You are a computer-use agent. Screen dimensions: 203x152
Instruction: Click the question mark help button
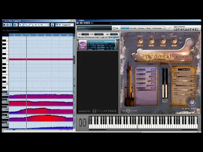(165, 28)
